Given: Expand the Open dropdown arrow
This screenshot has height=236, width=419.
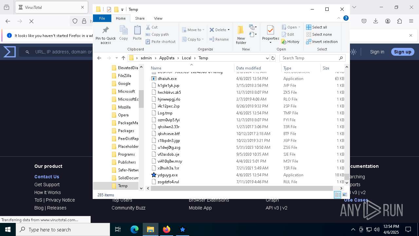Looking at the screenshot, I should coord(299,28).
